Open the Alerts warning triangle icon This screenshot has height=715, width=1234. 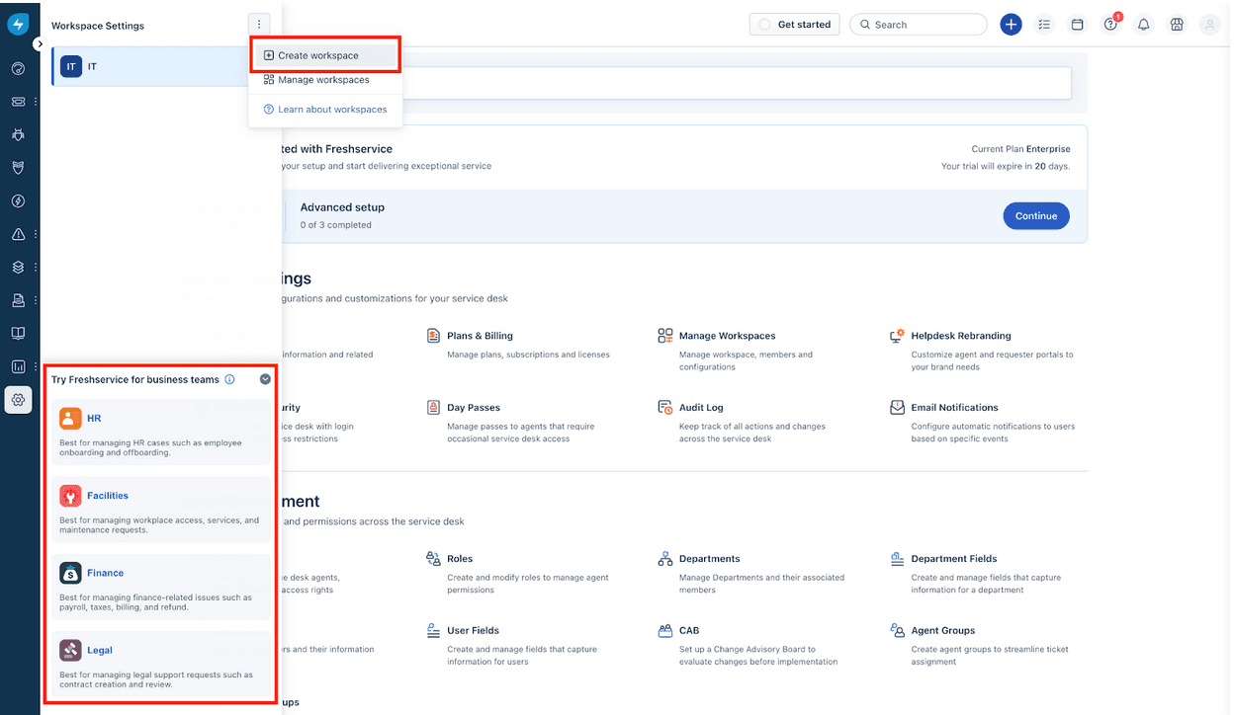[x=18, y=234]
